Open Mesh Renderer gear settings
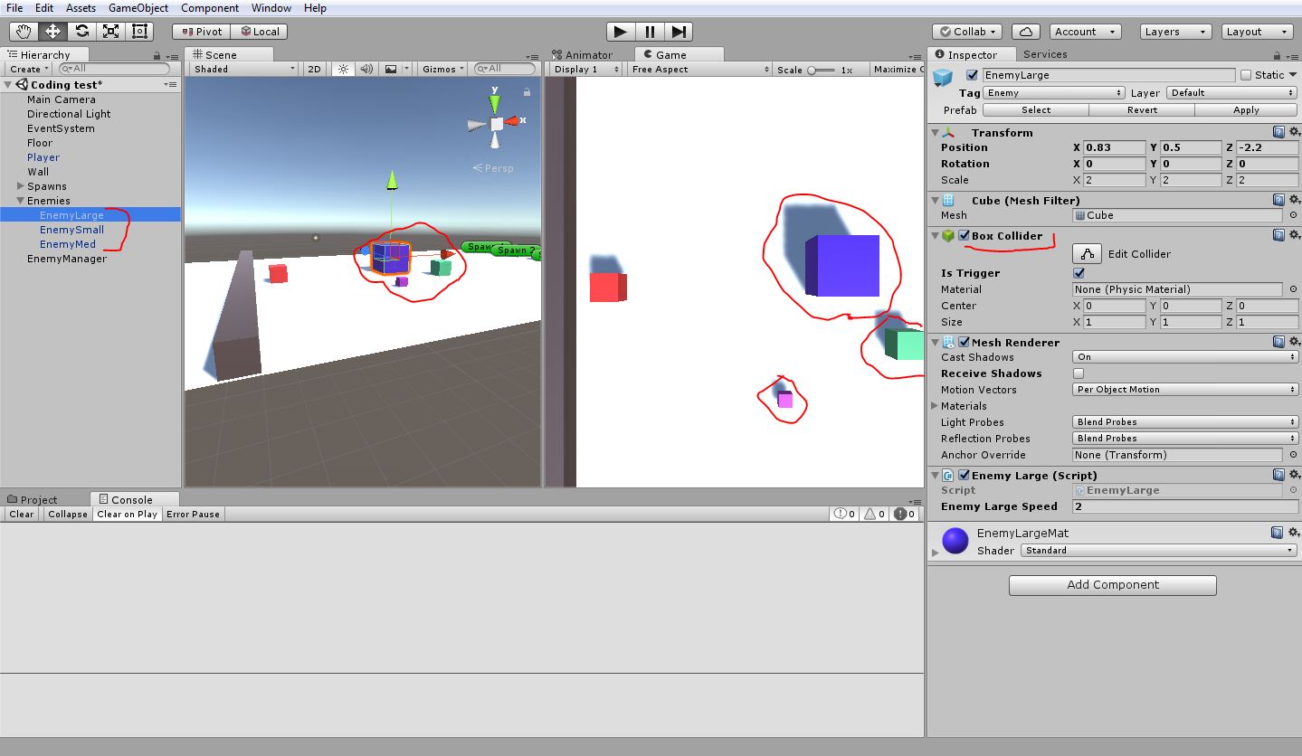This screenshot has width=1302, height=756. coord(1294,342)
